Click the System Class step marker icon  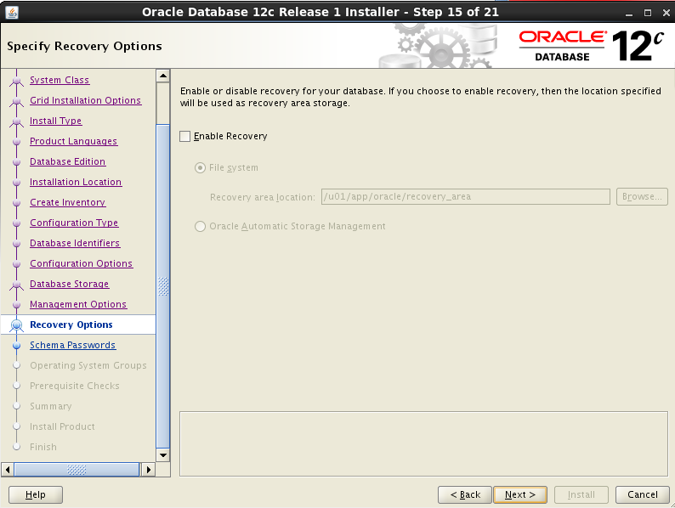tap(16, 80)
